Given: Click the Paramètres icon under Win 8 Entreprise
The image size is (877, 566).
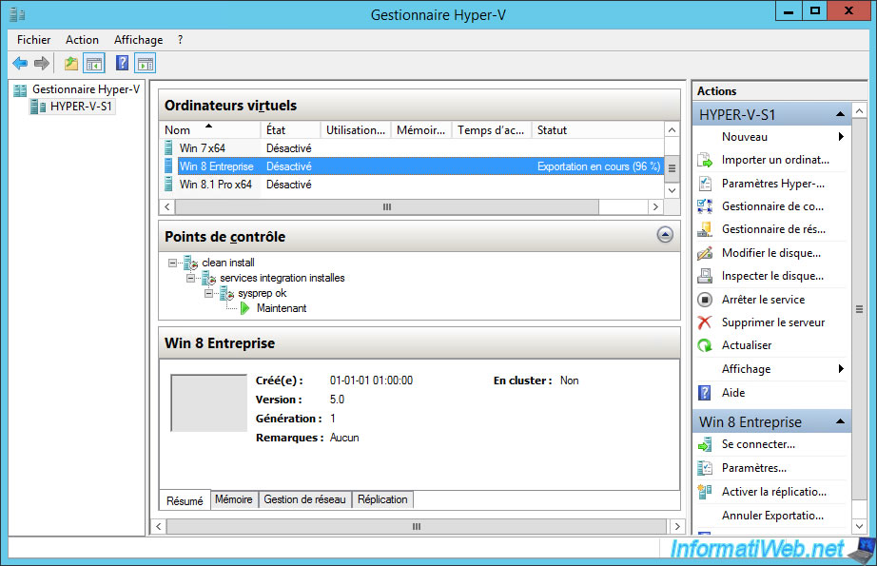Looking at the screenshot, I should coord(705,468).
